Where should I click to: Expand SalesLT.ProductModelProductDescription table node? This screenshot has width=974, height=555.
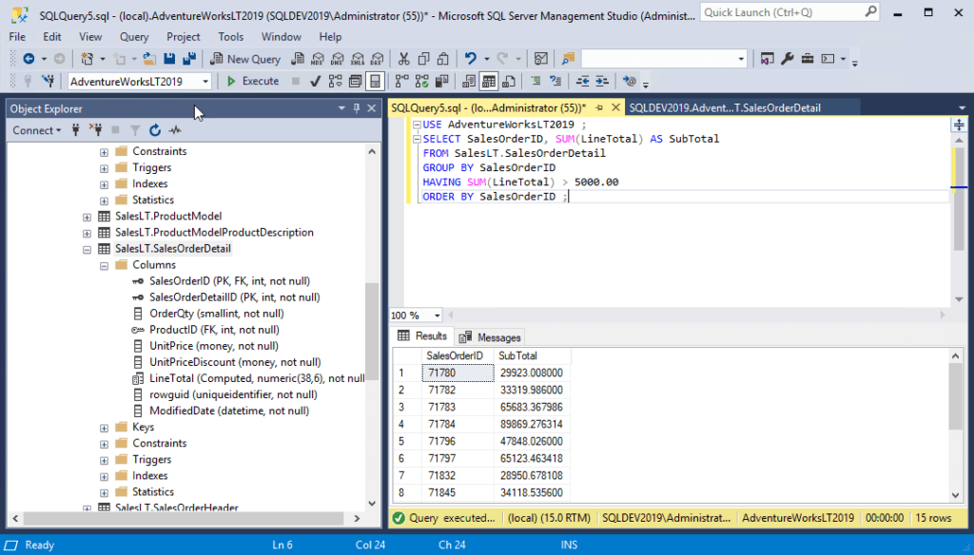pos(87,233)
